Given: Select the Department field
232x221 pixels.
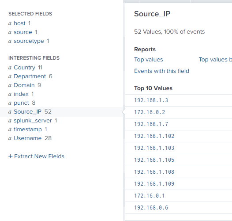Looking at the screenshot, I should (30, 76).
